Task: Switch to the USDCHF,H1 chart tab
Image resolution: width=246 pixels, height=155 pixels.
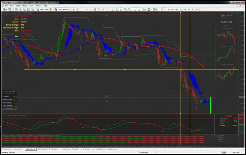Action: pyautogui.click(x=67, y=149)
